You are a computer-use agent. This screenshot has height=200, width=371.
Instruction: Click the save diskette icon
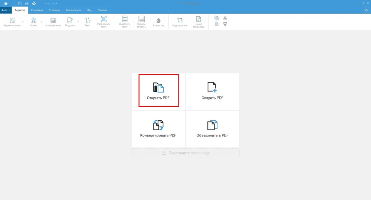[x=20, y=3]
